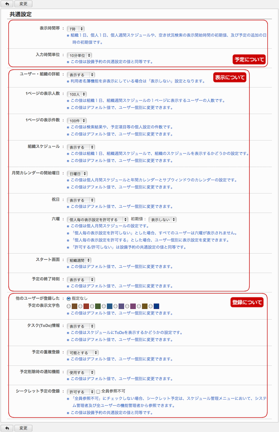279x432 pixels.
Task: Check the 全員参照不可 checkbox
Action: coord(98,391)
